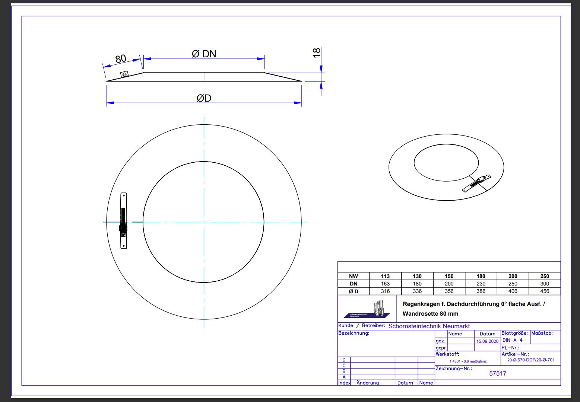Select the article number 20-Ø-670-DDF/20-Ø-701
Image resolution: width=580 pixels, height=402 pixels.
click(530, 360)
